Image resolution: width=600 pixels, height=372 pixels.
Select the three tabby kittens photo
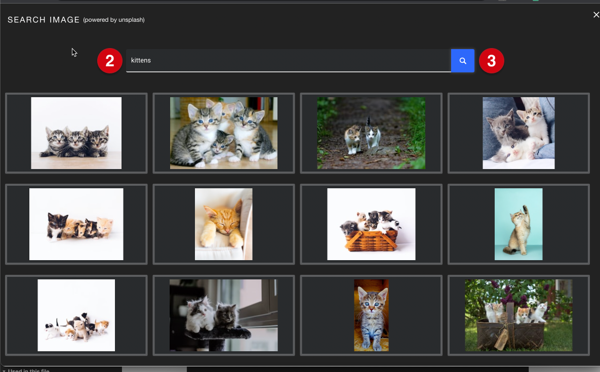point(76,133)
